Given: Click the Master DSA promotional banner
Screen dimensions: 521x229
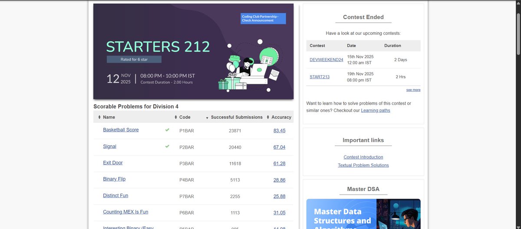Looking at the screenshot, I should click(363, 214).
